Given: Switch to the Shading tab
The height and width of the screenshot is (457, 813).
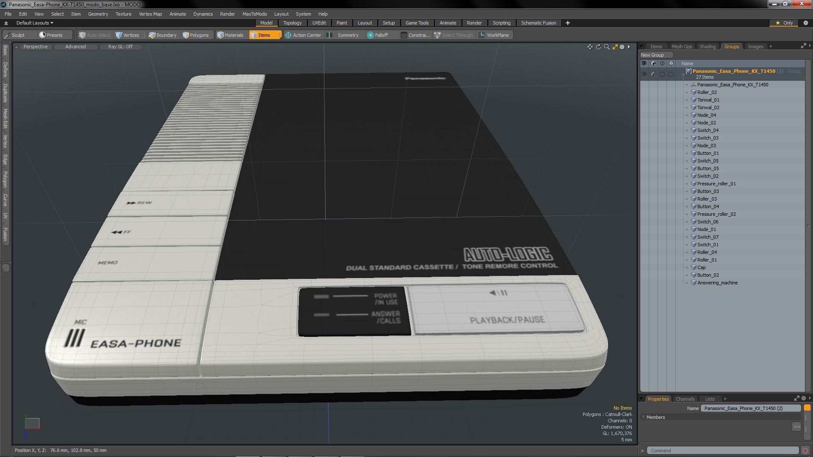Looking at the screenshot, I should (707, 47).
